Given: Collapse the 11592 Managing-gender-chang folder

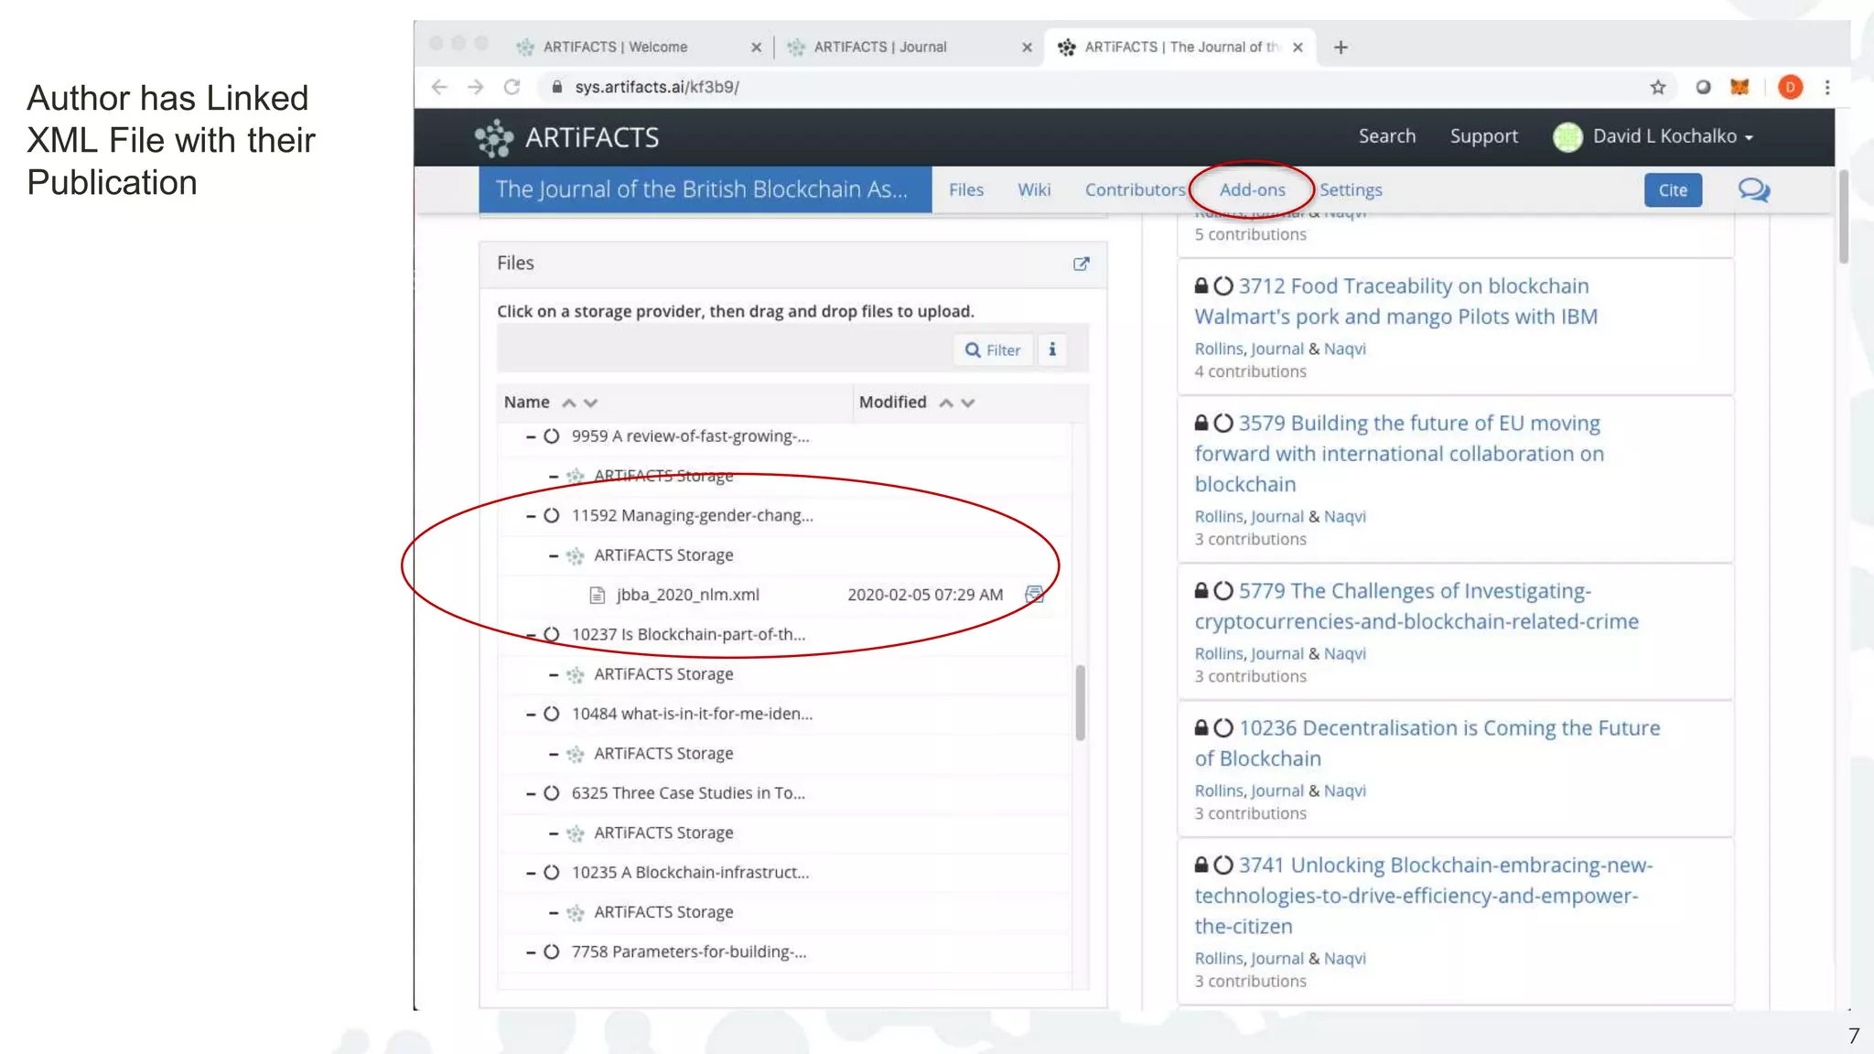Looking at the screenshot, I should [531, 516].
